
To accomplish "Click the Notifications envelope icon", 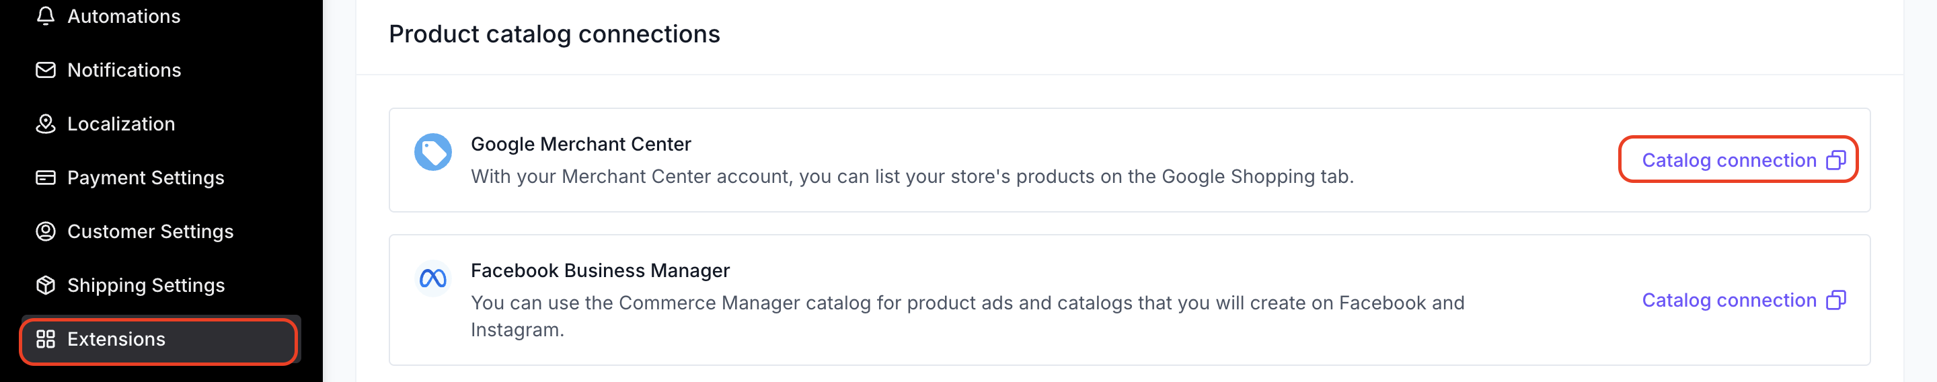I will tap(46, 70).
